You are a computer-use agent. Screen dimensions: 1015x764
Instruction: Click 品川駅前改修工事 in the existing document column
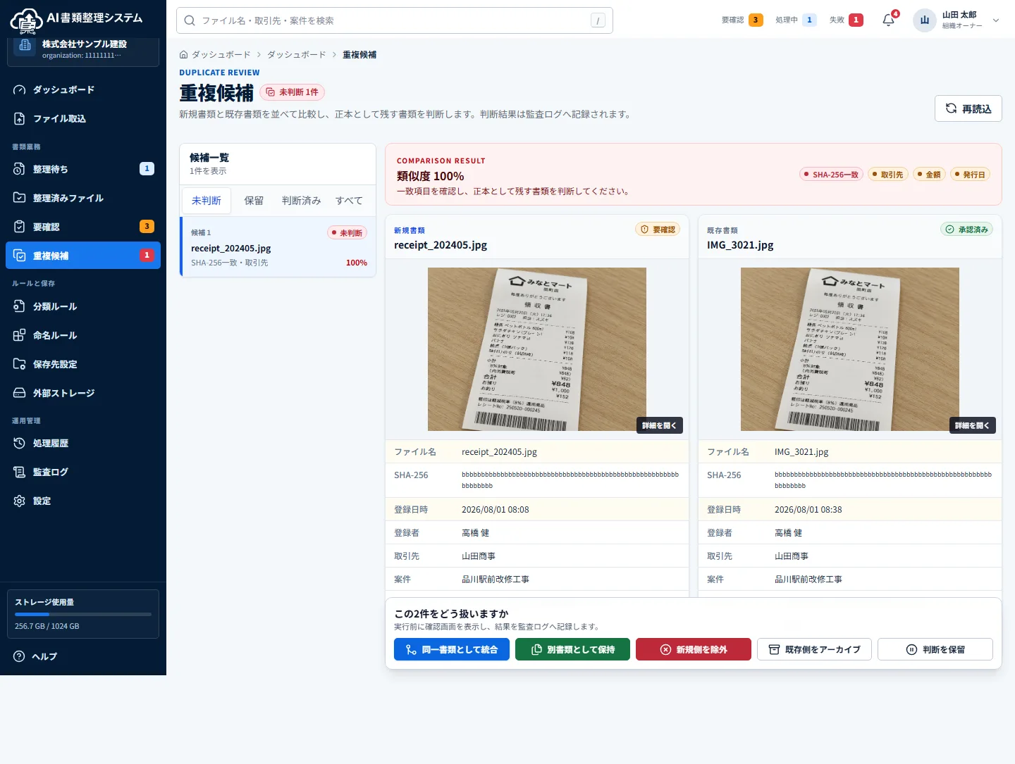pos(808,580)
